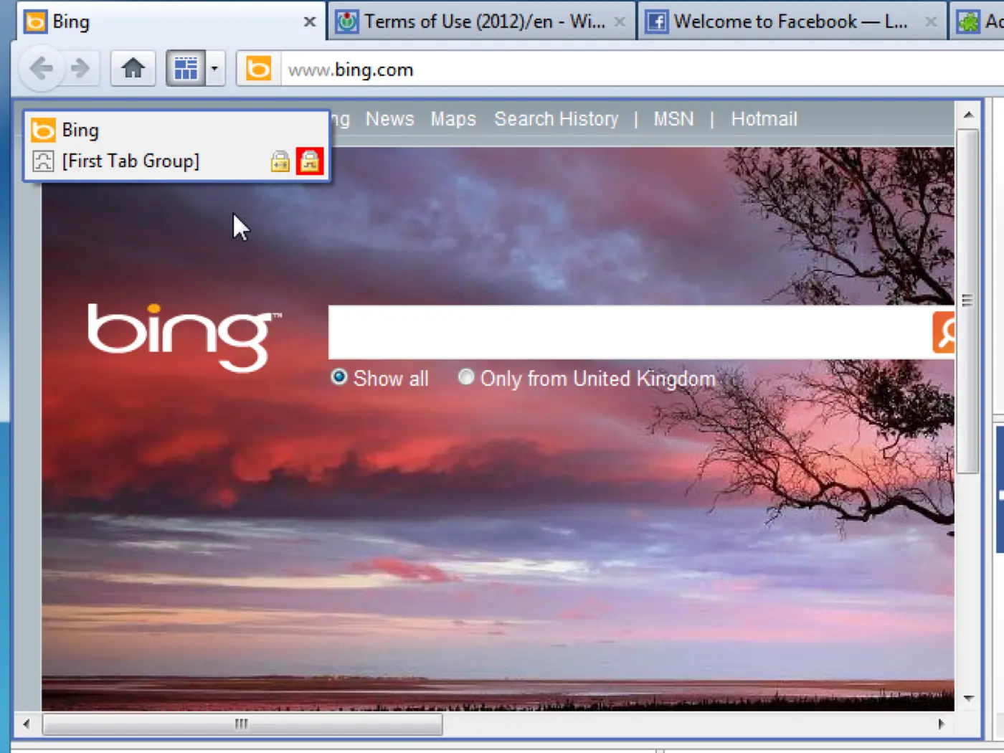Open the tab groups grid button
The height and width of the screenshot is (753, 1004).
pos(186,69)
